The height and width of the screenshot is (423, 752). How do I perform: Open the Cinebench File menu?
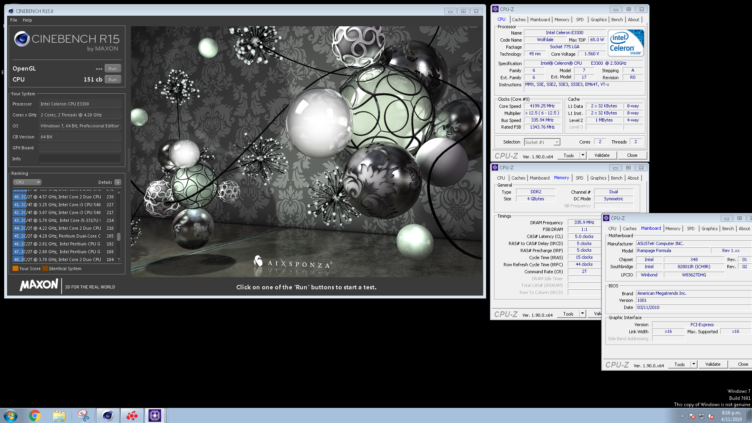(14, 20)
